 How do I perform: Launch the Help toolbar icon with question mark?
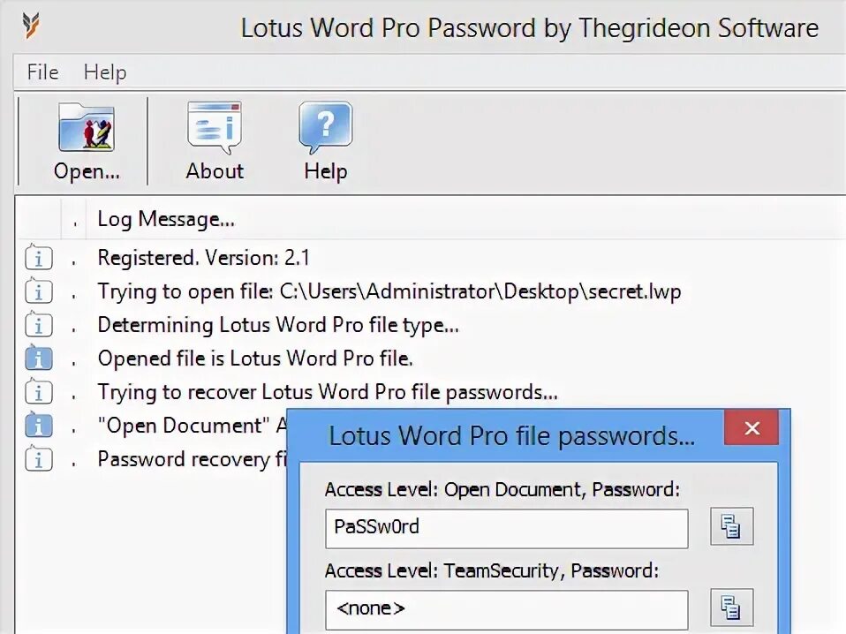[325, 141]
